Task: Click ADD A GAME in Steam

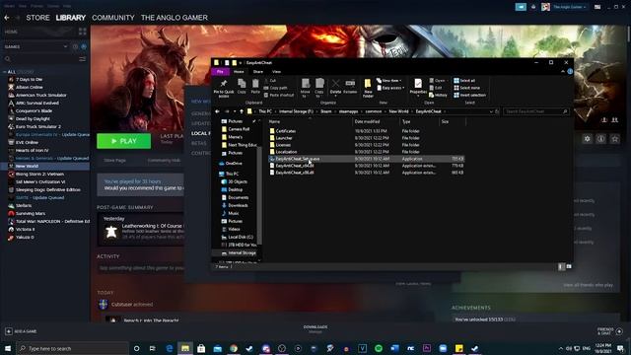Action: tap(21, 331)
